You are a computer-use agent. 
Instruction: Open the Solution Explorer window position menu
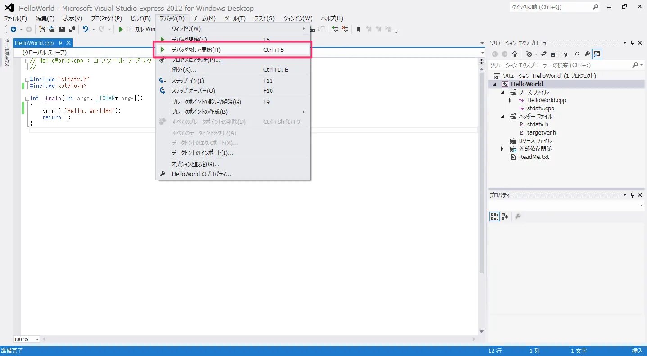(624, 43)
